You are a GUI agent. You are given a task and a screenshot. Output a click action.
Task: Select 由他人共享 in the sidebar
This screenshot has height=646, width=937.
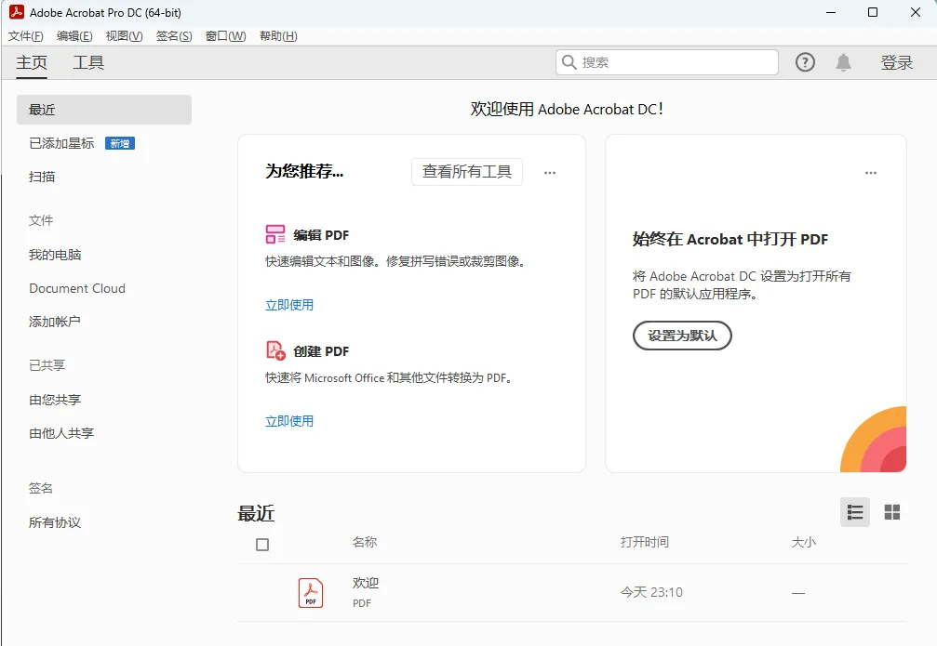pos(61,433)
